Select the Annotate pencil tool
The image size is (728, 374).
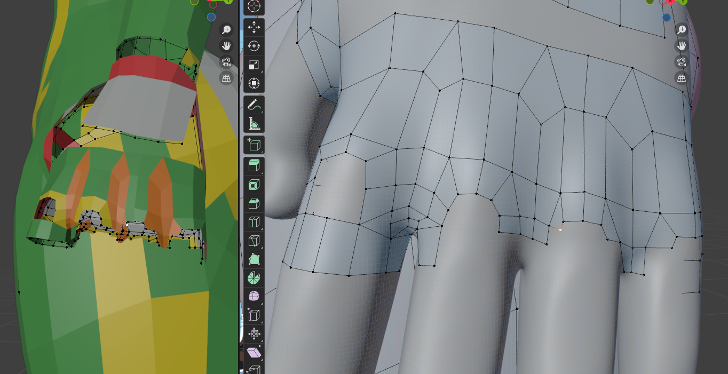254,105
